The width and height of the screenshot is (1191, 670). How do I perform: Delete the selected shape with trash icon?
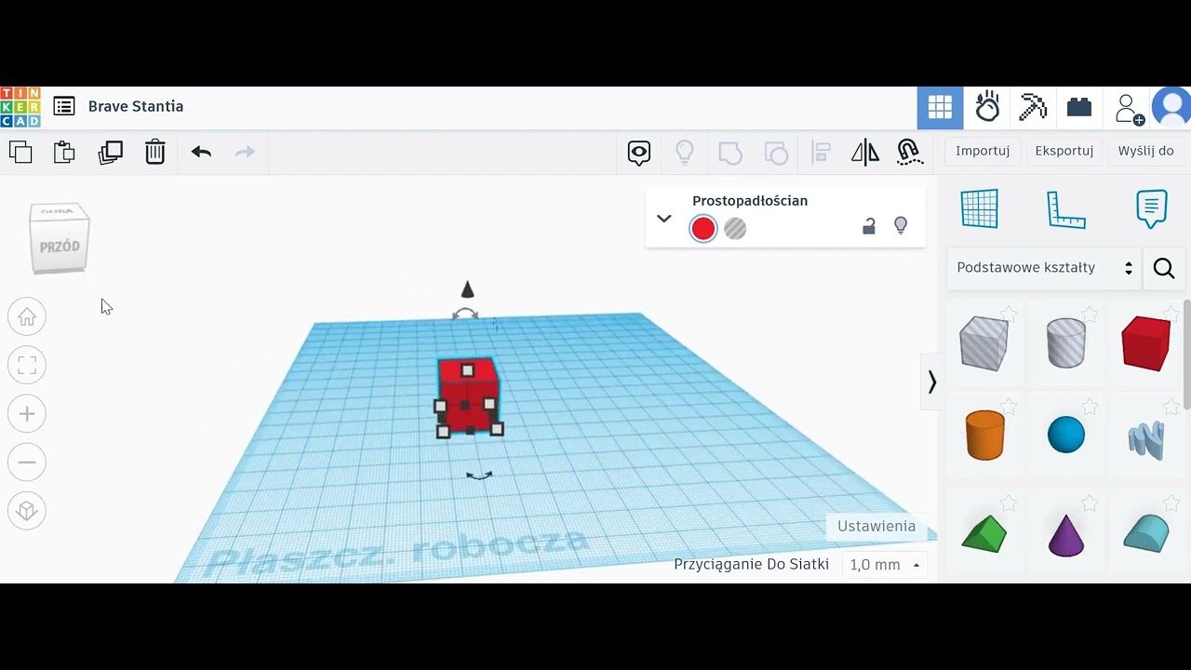(x=155, y=152)
